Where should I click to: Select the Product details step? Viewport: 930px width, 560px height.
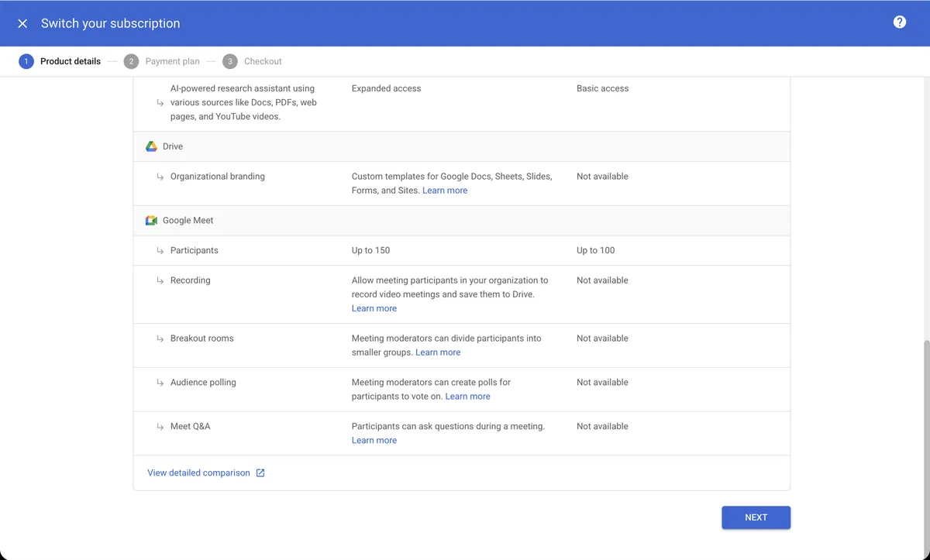pos(60,61)
